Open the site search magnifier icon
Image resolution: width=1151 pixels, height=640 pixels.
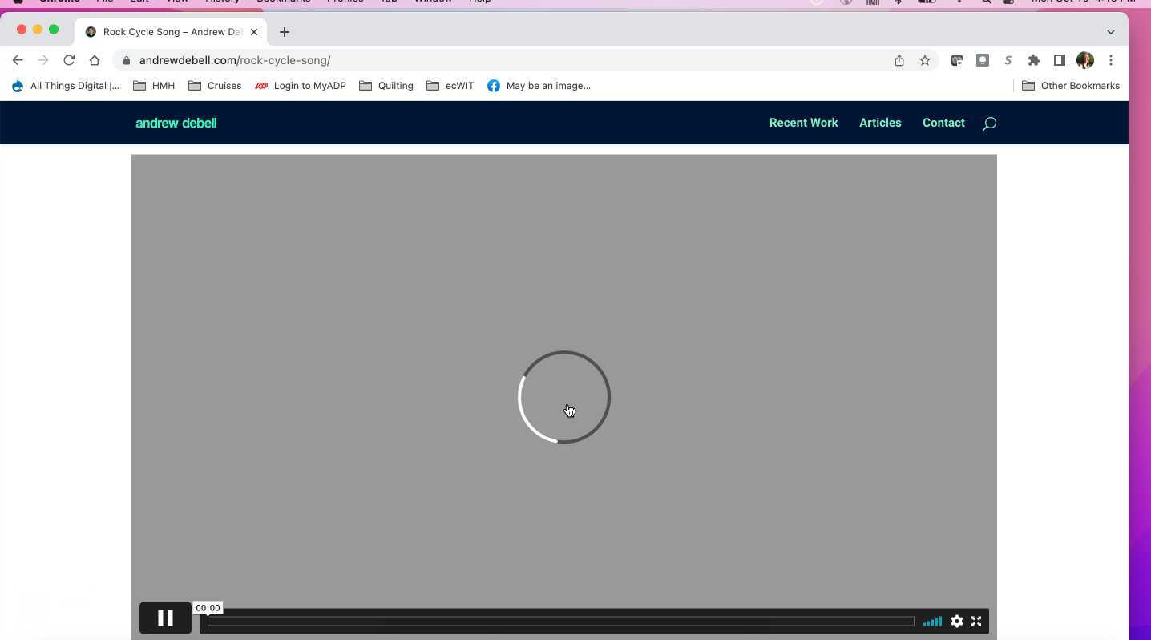click(x=989, y=124)
